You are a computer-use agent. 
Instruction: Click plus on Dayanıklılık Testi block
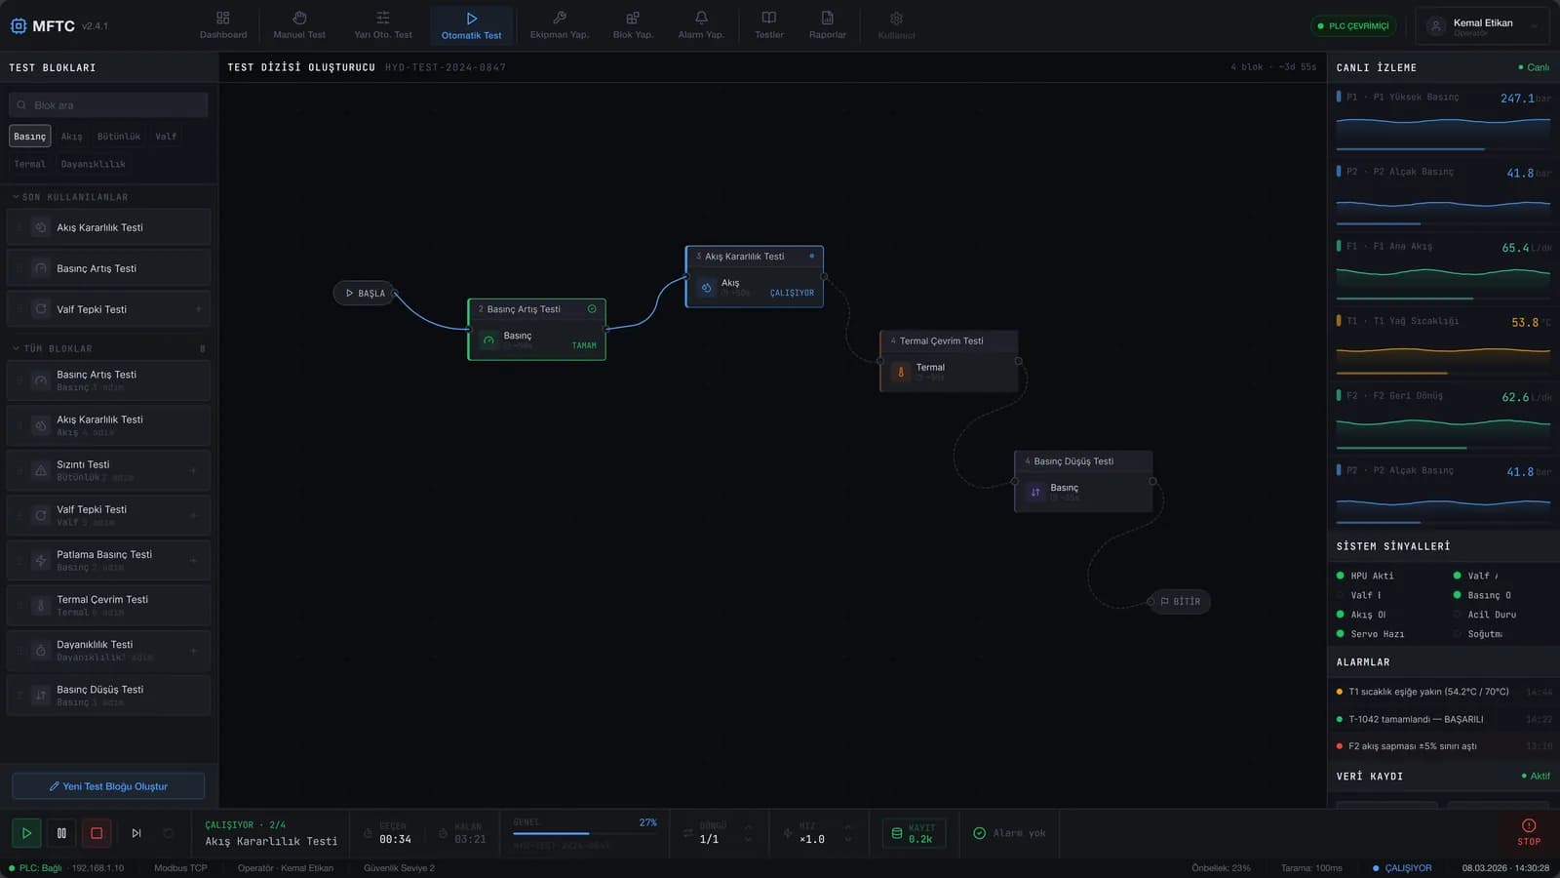[193, 650]
